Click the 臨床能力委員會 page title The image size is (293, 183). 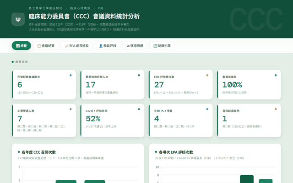(x=84, y=16)
